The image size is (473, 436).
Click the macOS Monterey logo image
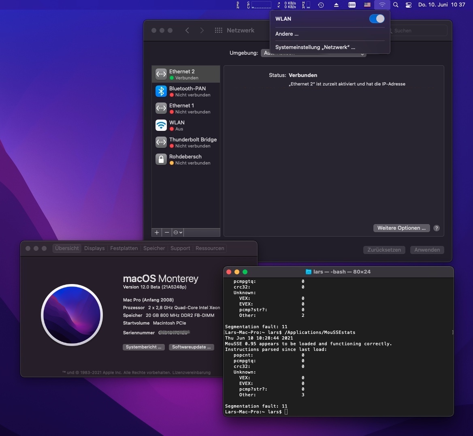click(x=72, y=315)
